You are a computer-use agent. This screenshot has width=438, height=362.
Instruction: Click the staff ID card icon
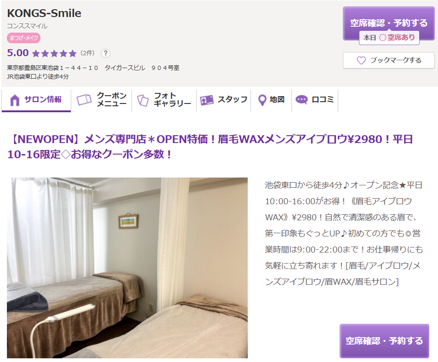click(x=207, y=100)
